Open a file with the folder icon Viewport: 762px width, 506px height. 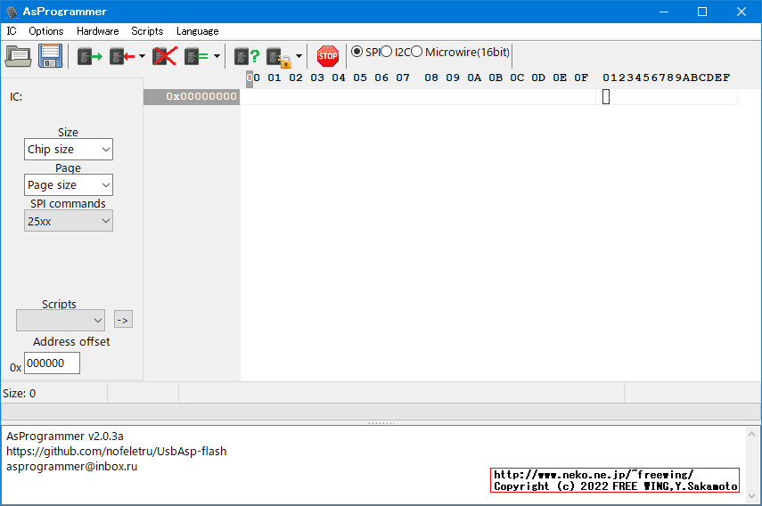click(19, 56)
